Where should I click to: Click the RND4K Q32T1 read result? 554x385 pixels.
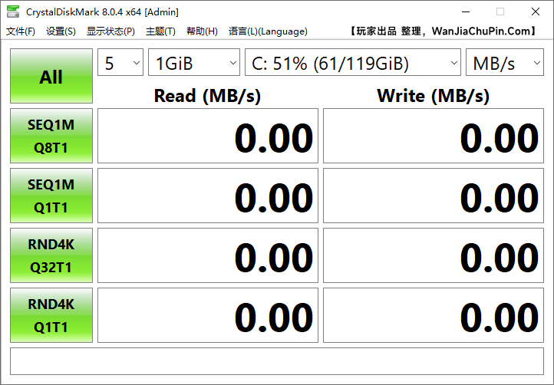click(208, 255)
